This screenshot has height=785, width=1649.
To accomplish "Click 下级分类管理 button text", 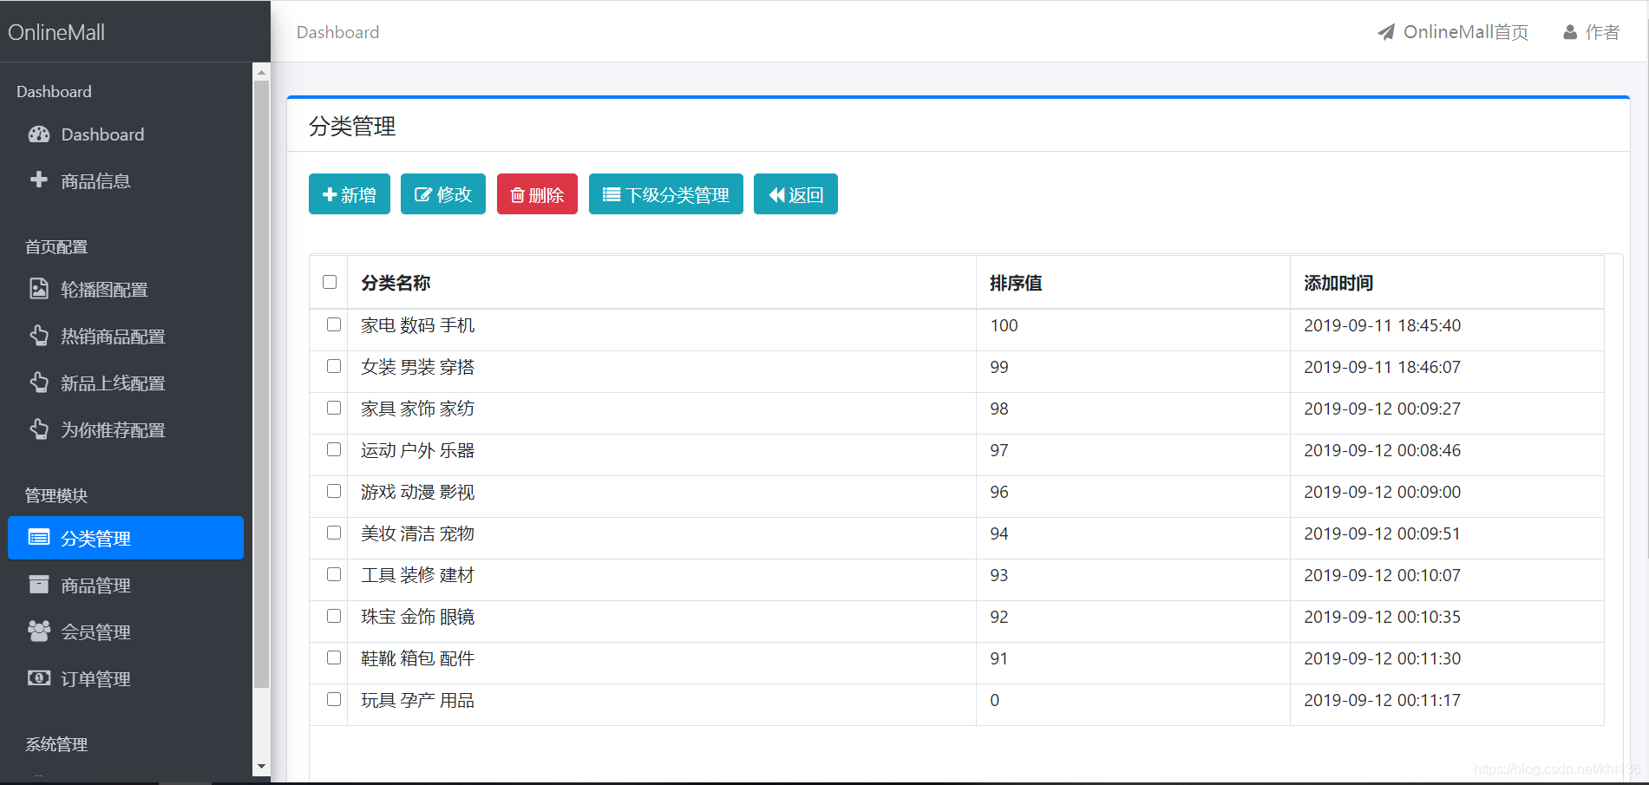I will click(677, 195).
